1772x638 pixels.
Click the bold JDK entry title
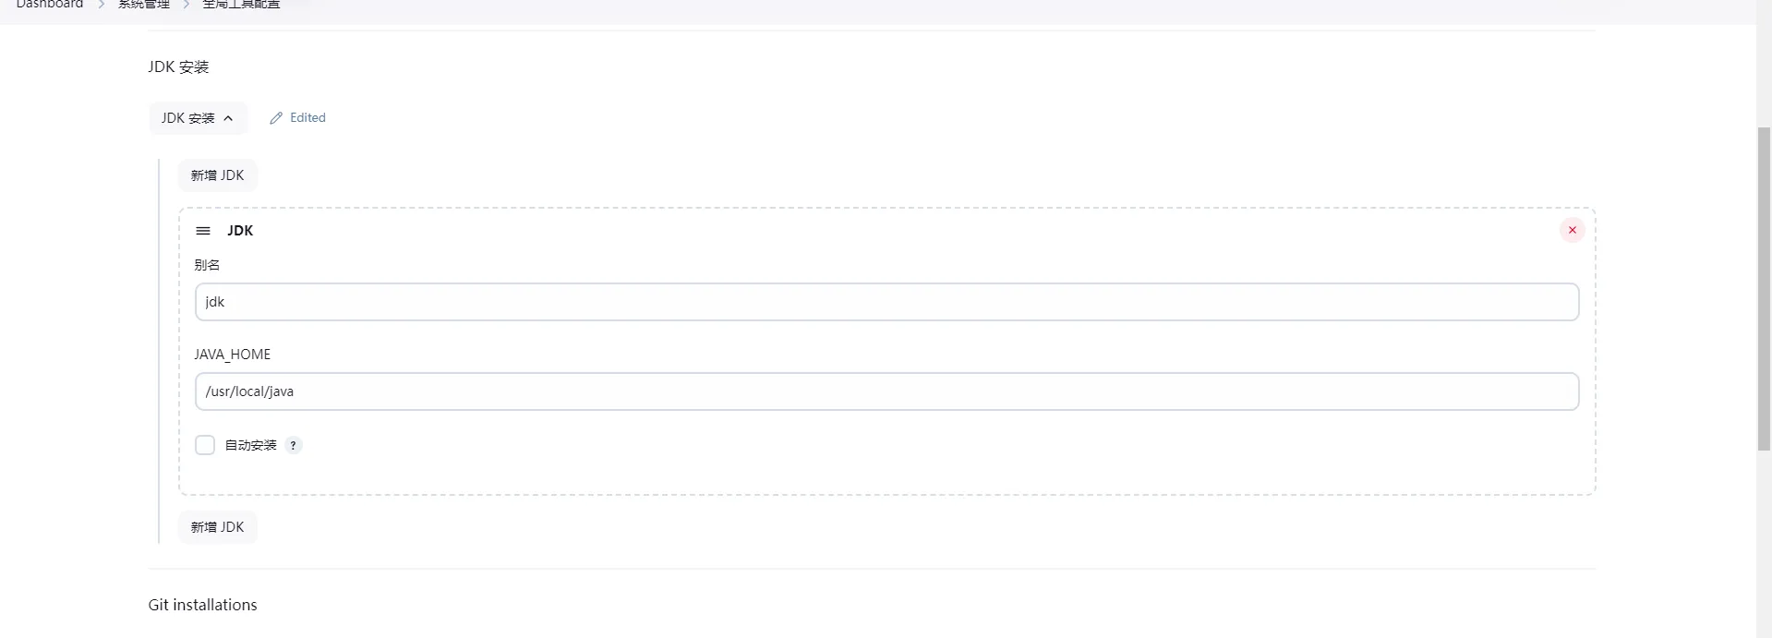click(x=240, y=231)
